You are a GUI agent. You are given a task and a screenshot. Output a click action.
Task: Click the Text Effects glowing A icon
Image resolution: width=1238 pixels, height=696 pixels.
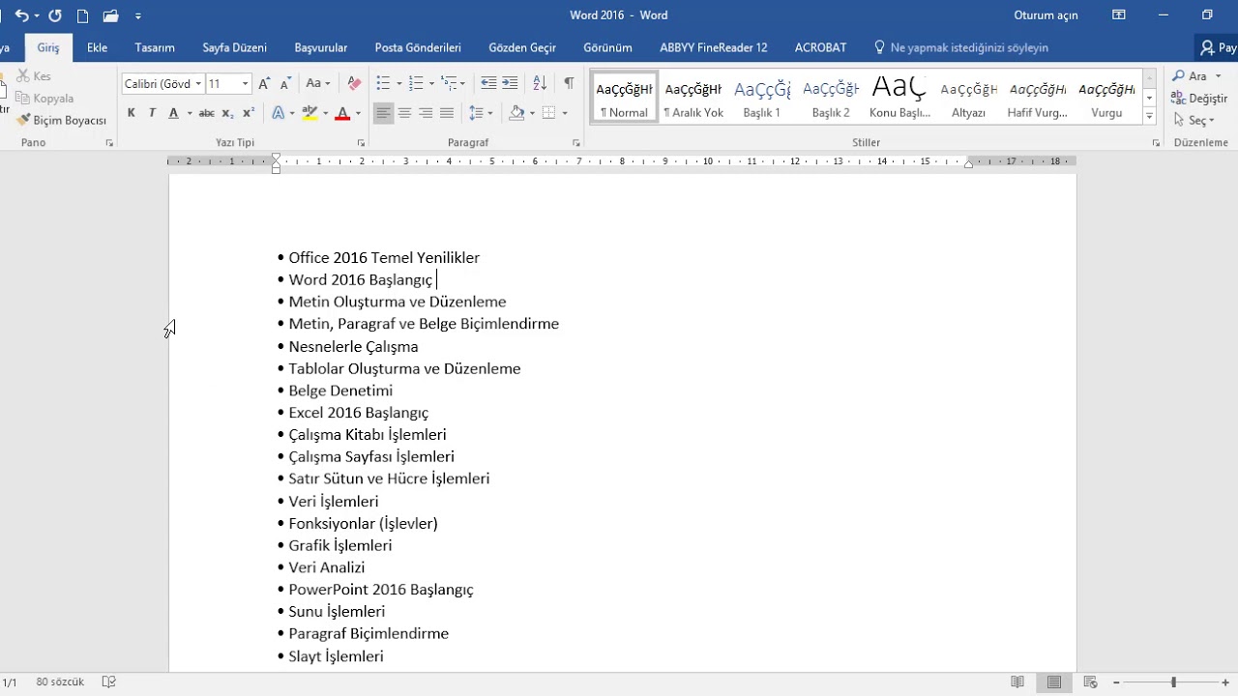(278, 113)
